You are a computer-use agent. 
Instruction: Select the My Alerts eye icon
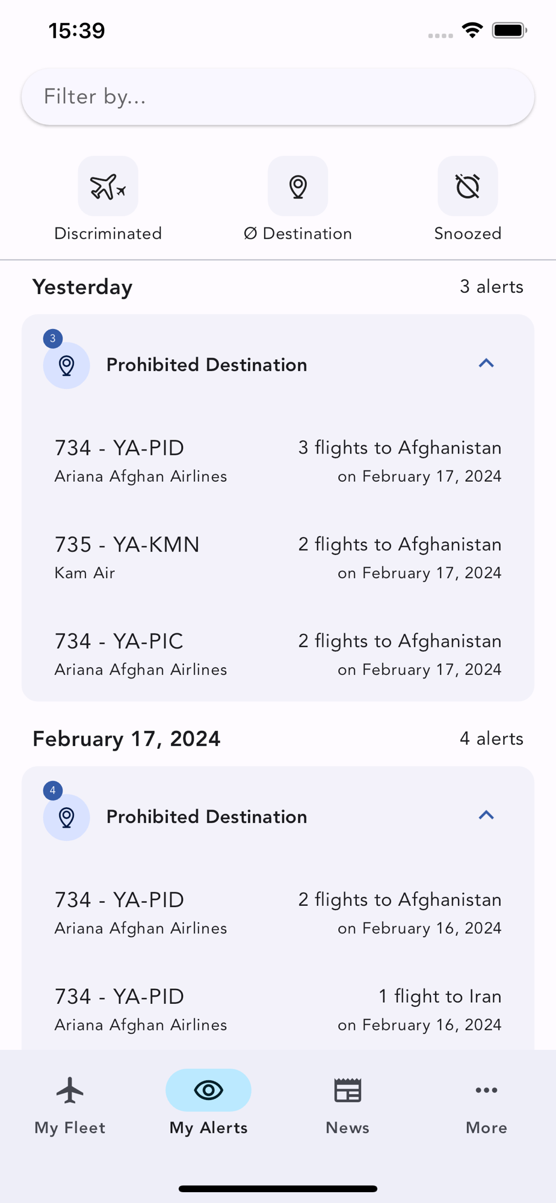tap(208, 1090)
